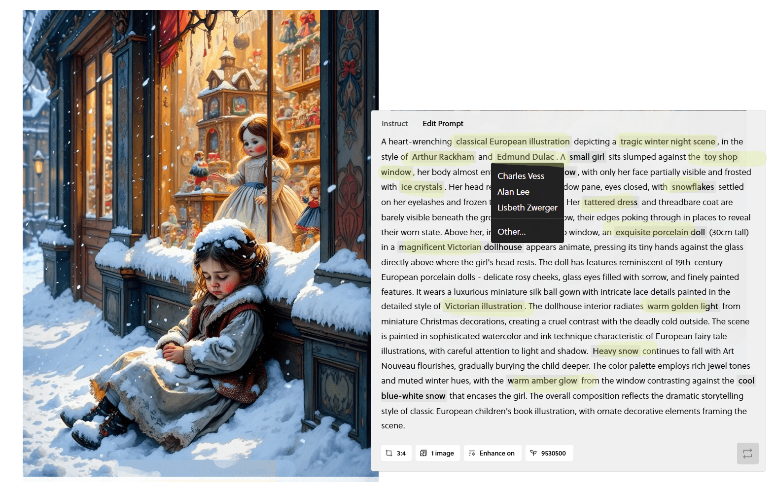Image resolution: width=775 pixels, height=491 pixels.
Task: Click the 'tragic winter night scene' keyword
Action: tap(668, 141)
